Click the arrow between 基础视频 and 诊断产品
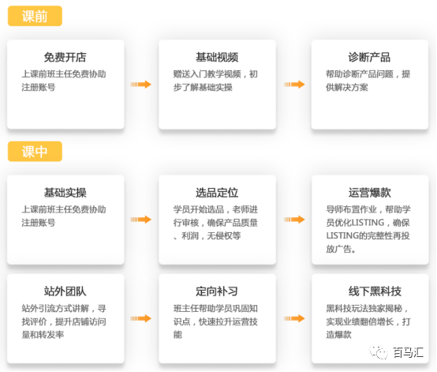Viewport: 437px width, 372px height. pos(294,85)
